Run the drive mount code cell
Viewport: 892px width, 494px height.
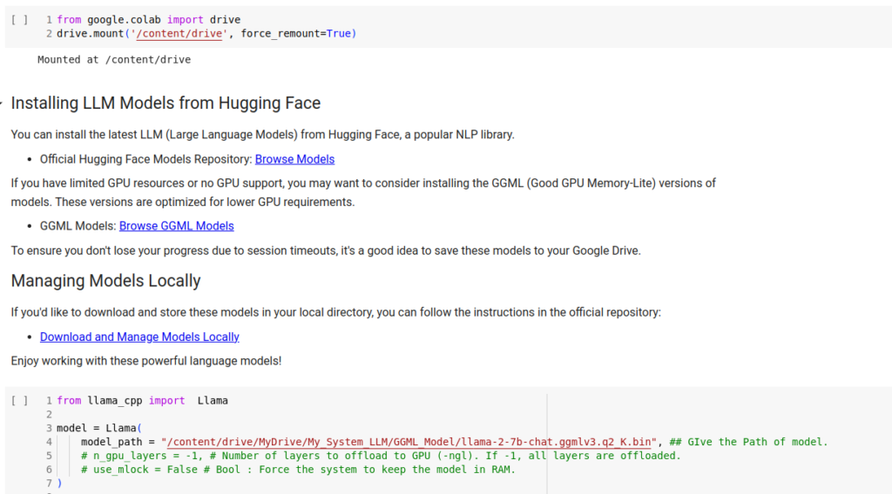19,20
